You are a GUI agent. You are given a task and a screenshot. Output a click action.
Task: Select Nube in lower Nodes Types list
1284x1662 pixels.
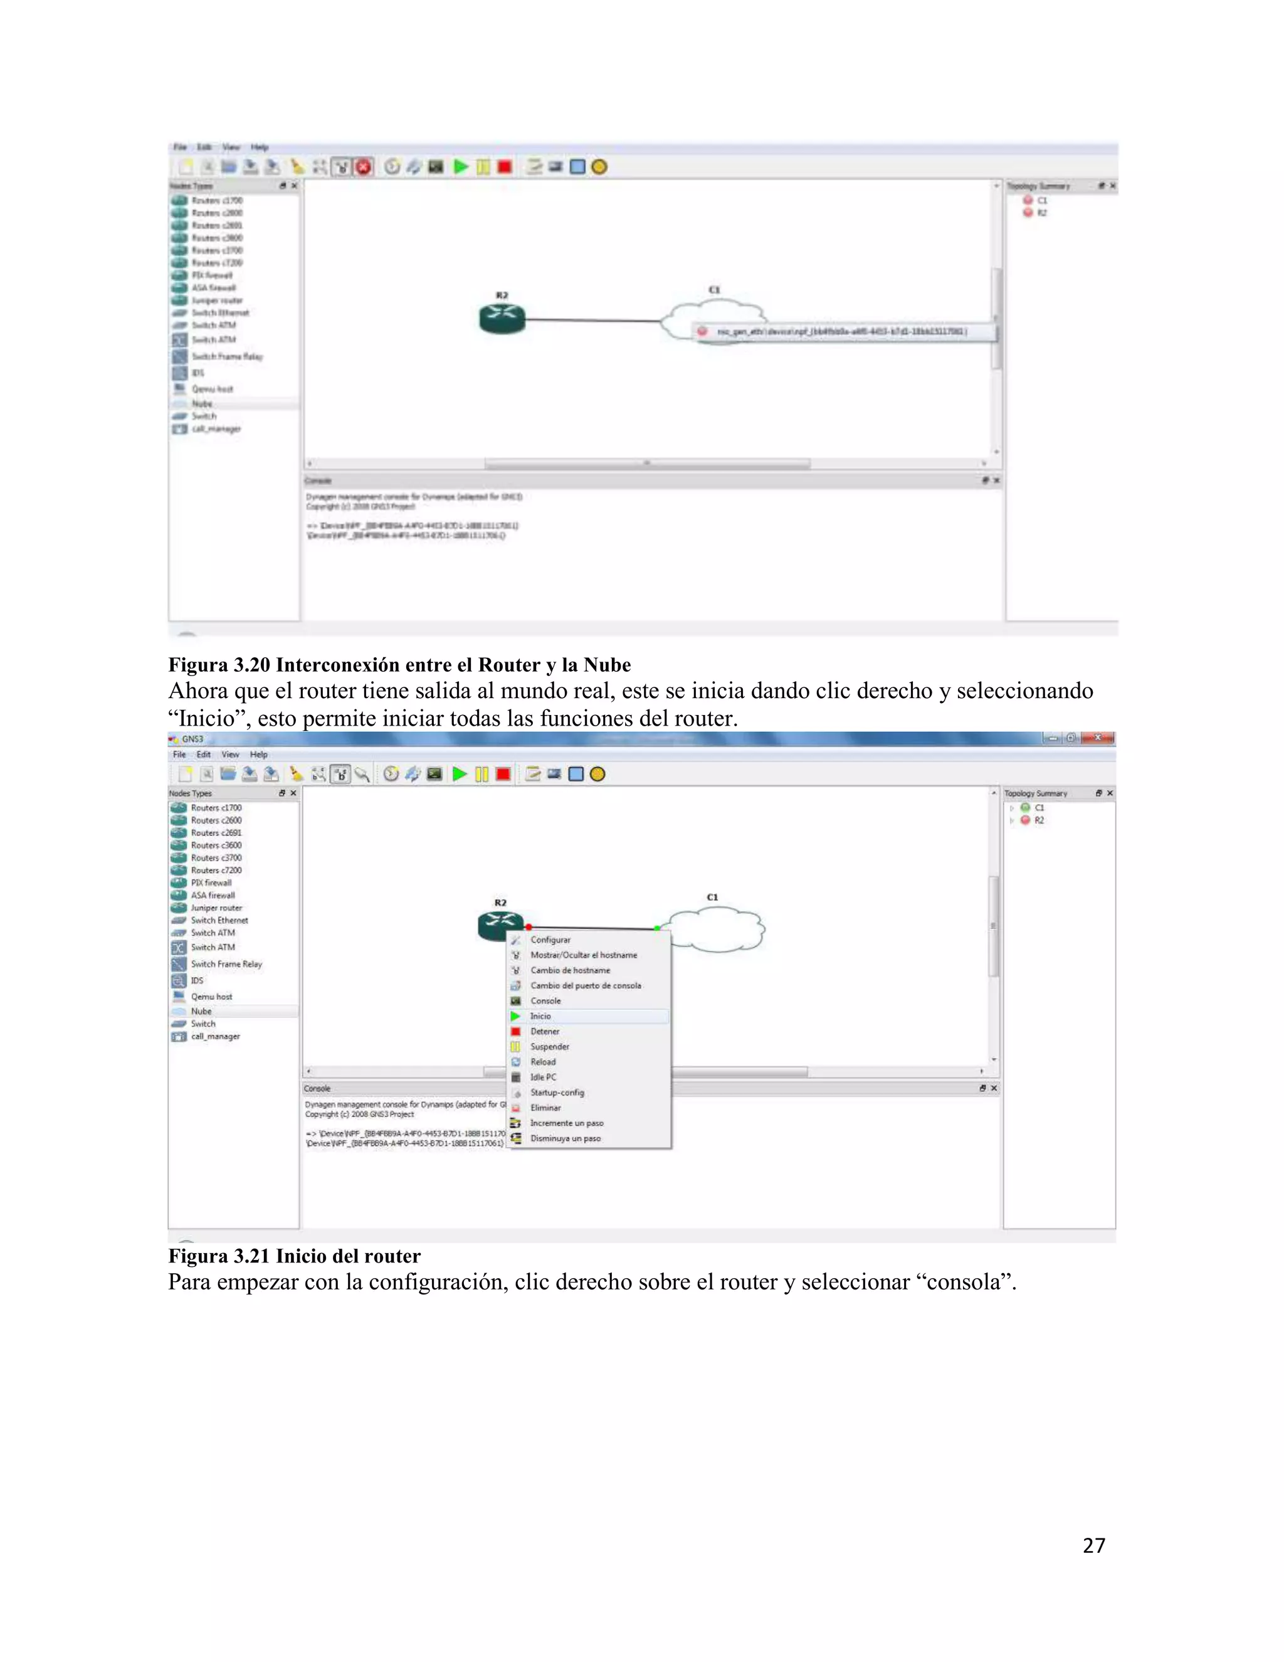[233, 1012]
